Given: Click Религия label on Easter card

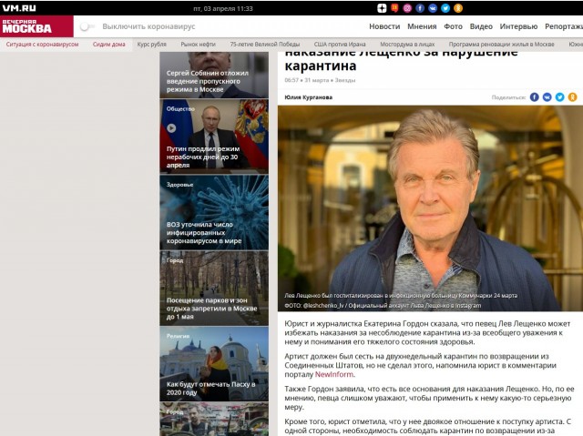Looking at the screenshot, I should point(179,336).
